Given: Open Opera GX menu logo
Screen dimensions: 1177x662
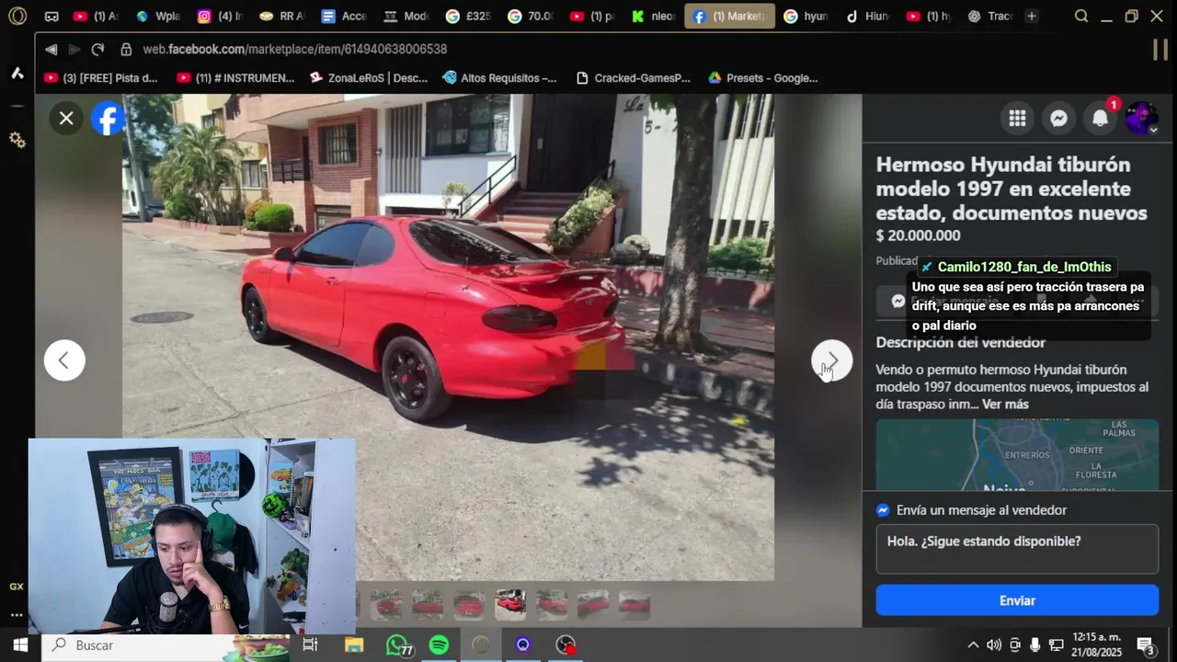Looking at the screenshot, I should click(x=17, y=16).
